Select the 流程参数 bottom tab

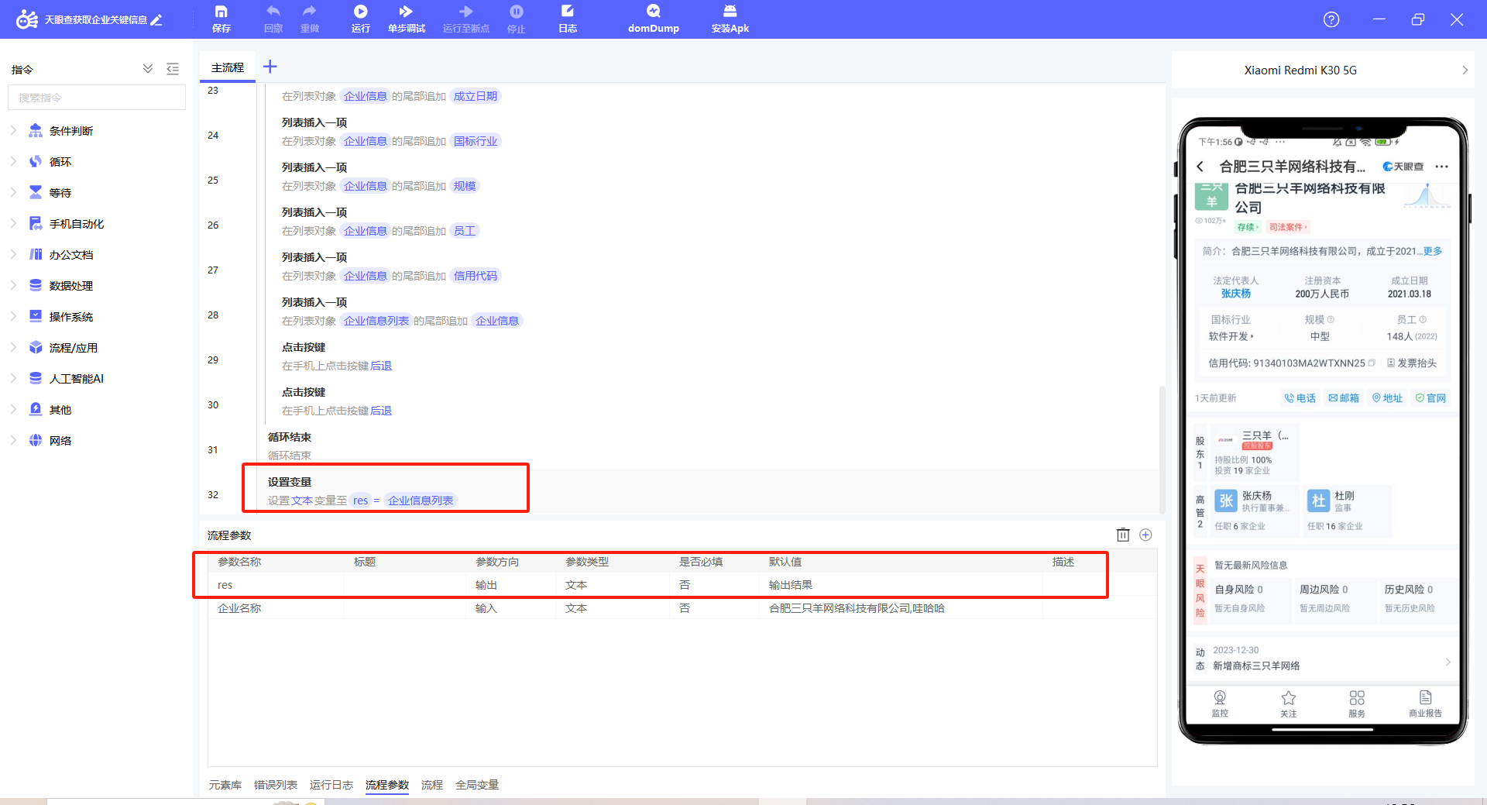click(387, 785)
